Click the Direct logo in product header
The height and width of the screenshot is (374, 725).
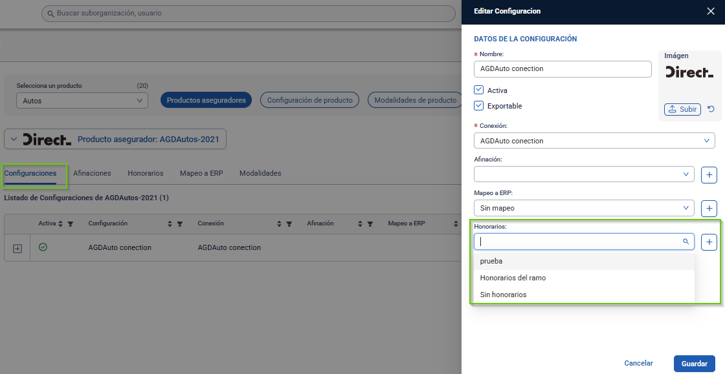(x=47, y=140)
